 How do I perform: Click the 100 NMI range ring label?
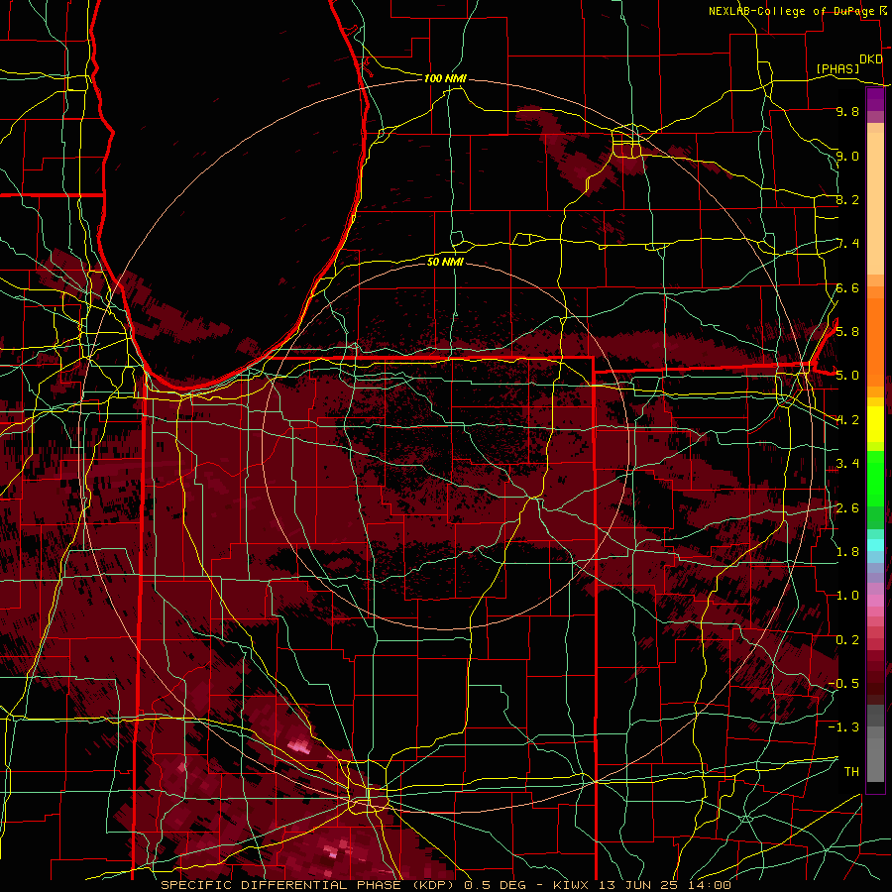coord(445,78)
